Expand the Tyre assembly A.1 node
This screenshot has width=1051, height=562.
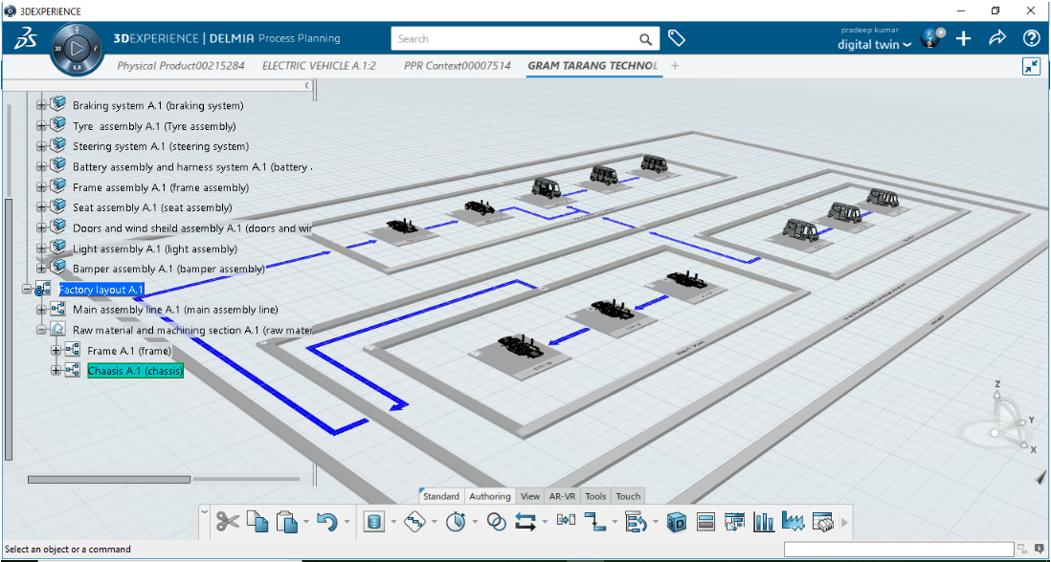[x=41, y=126]
